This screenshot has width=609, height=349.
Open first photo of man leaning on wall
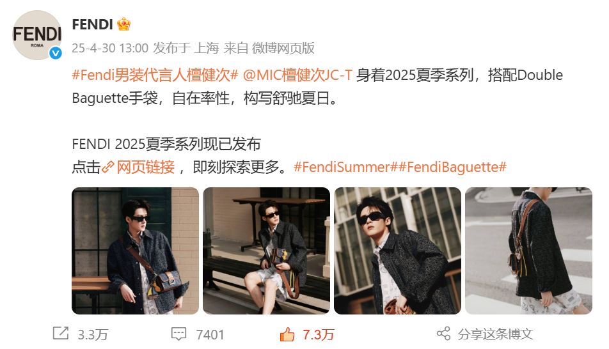click(135, 251)
